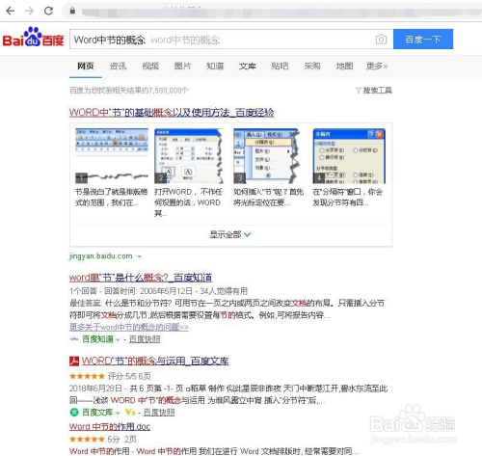Open the Baidu logo homepage link
Viewport: 482px width, 456px height.
33,37
